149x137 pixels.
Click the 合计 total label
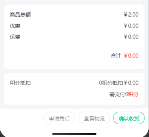tap(116, 55)
